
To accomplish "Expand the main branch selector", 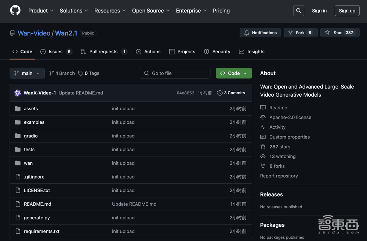I will pos(27,73).
